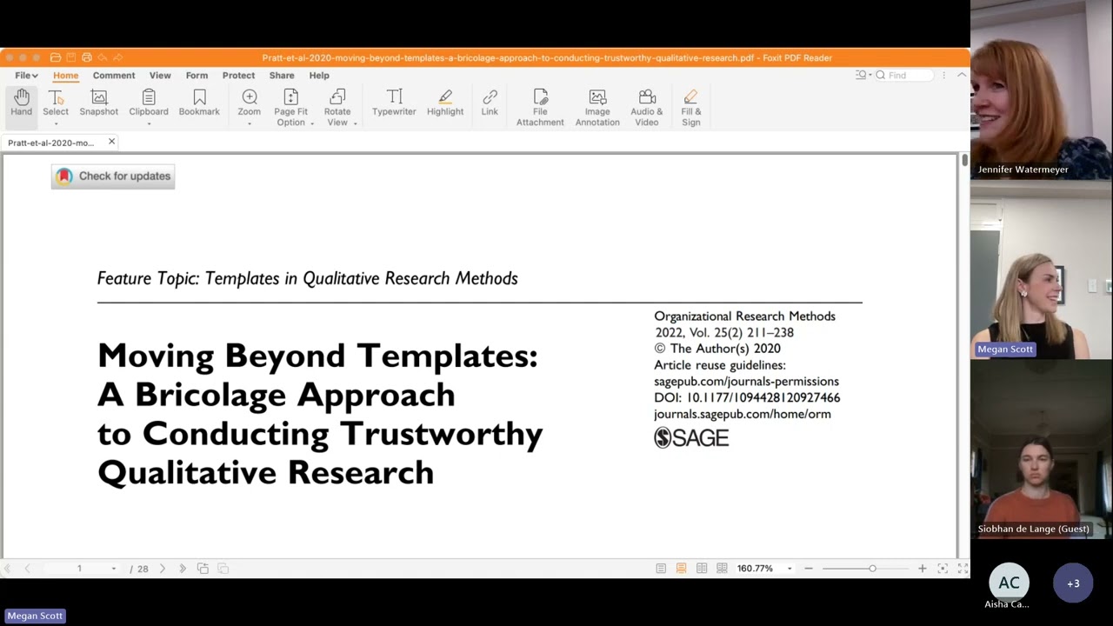Screen dimensions: 1113x626
Task: Switch to continuous page view icon
Action: click(x=681, y=569)
